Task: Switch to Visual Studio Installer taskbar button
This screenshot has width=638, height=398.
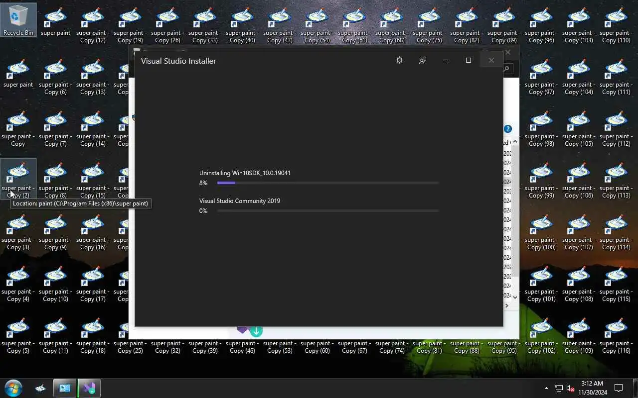Action: [x=89, y=388]
